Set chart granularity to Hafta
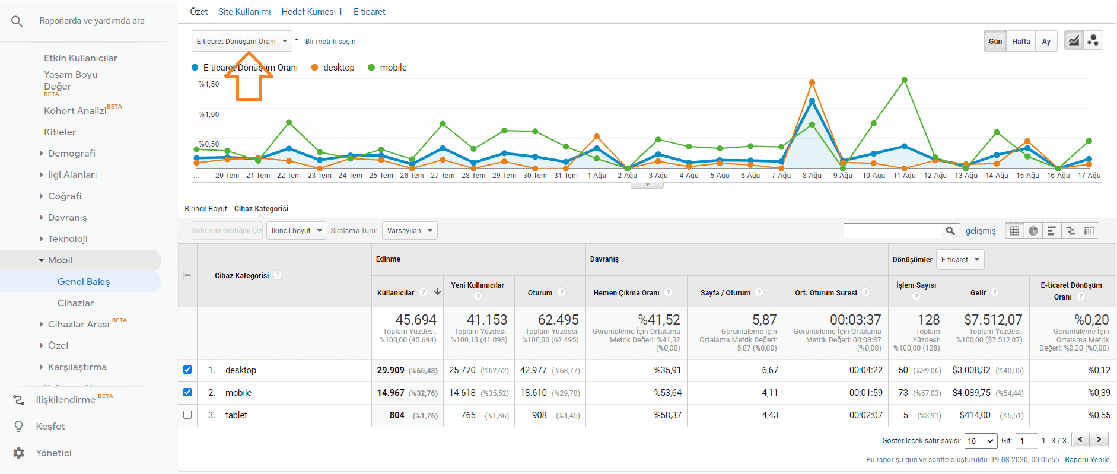The width and height of the screenshot is (1117, 474). [x=1021, y=42]
